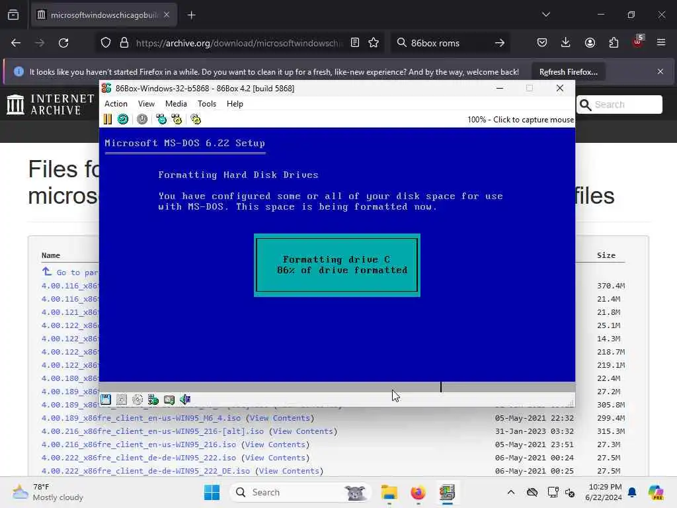Open Help menu in 86Box
This screenshot has height=508, width=677.
(235, 104)
